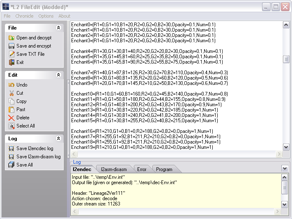Collapse the Edit panel section

coord(58,75)
